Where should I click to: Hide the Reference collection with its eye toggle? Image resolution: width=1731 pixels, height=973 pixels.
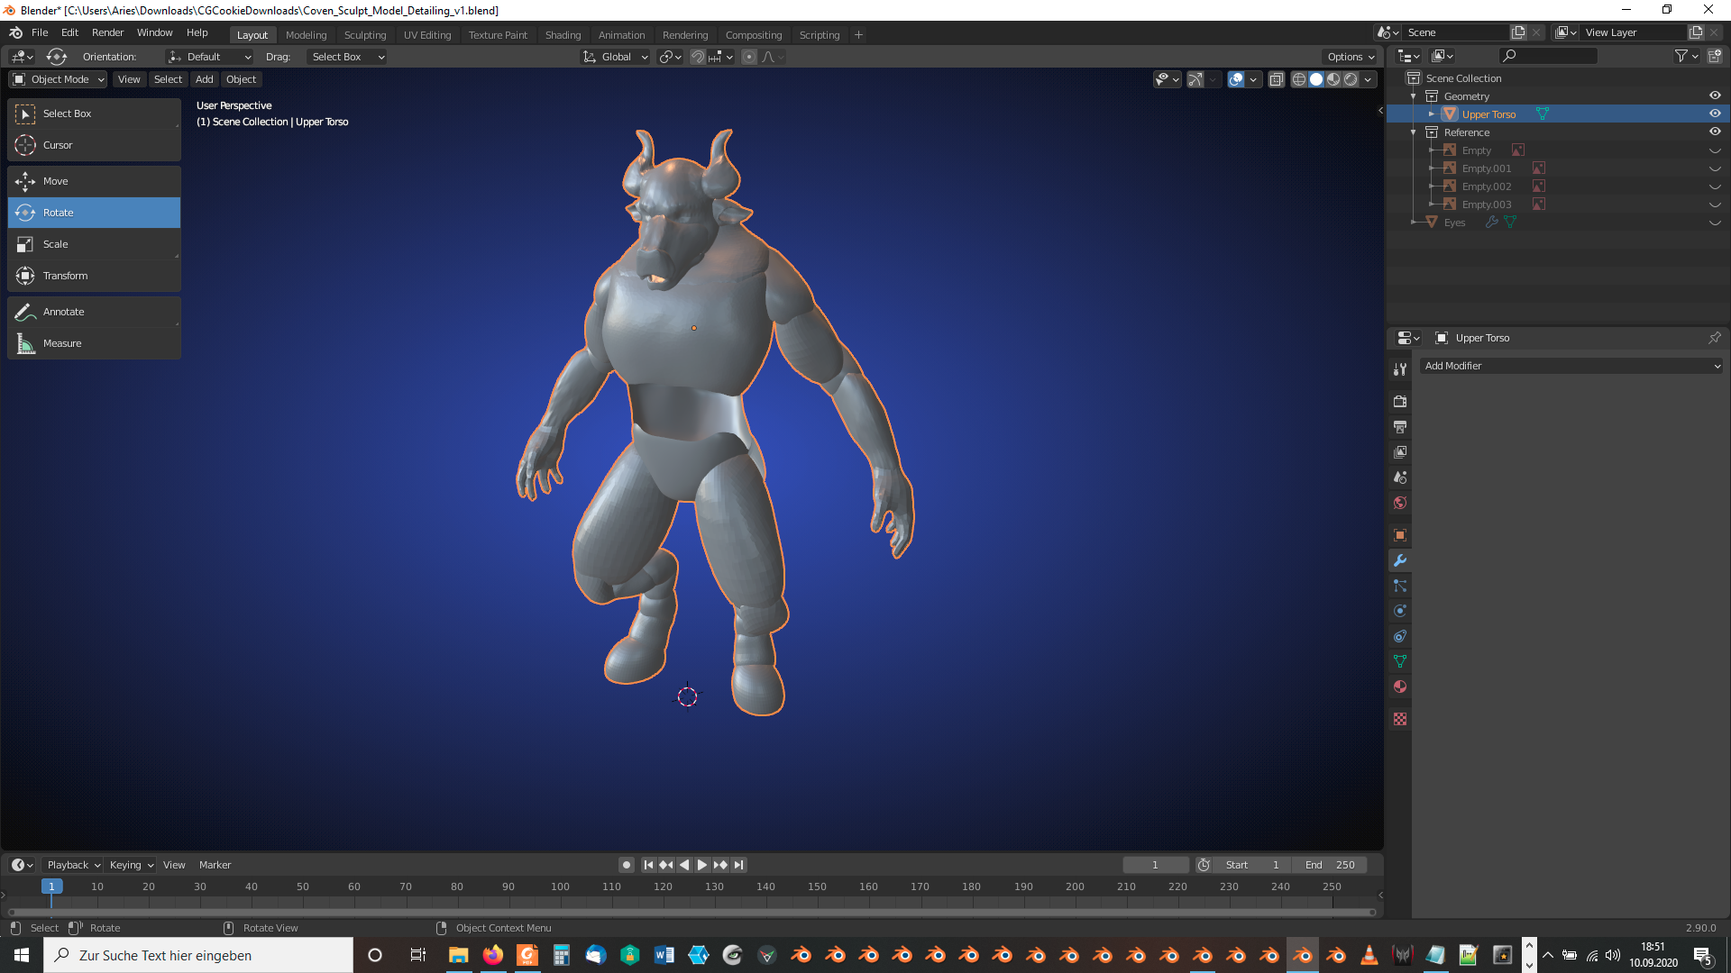(x=1716, y=132)
